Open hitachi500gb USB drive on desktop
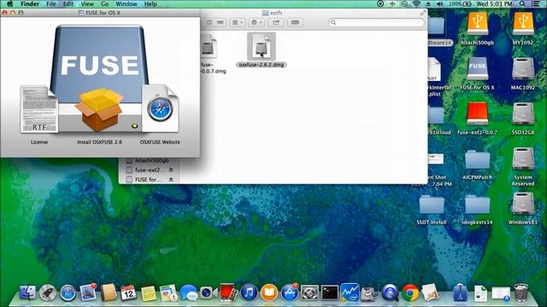 coord(477,23)
